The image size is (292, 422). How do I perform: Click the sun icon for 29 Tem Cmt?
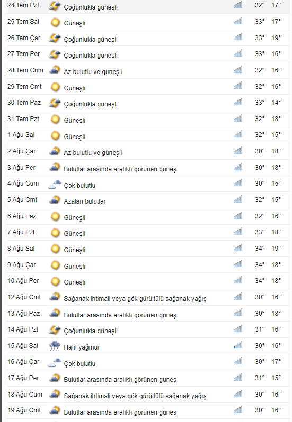[55, 87]
